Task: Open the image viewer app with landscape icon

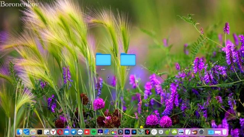Action: point(181,132)
